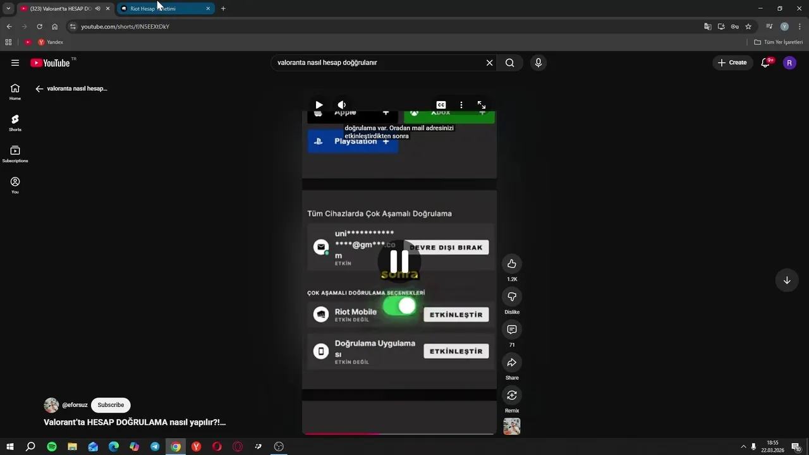Open the Short's more options menu
The height and width of the screenshot is (455, 809).
pyautogui.click(x=461, y=105)
